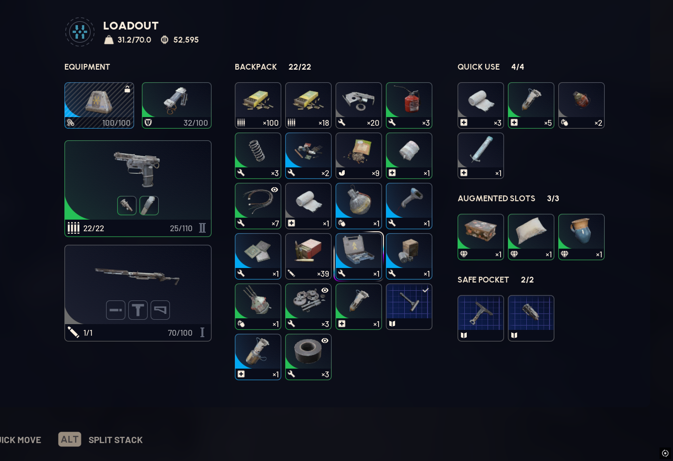Viewport: 673px width, 461px height.
Task: Toggle eye marker on gears item x3
Action: pos(325,290)
